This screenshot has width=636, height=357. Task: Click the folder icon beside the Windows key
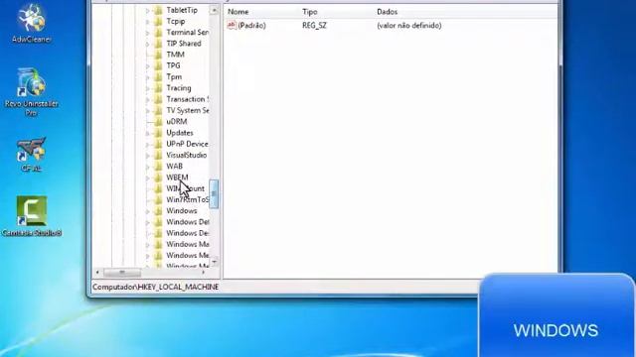tap(158, 211)
